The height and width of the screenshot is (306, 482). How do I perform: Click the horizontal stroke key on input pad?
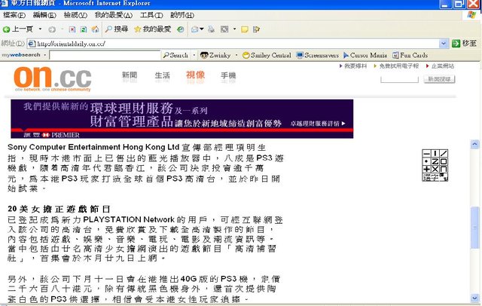tap(427, 154)
